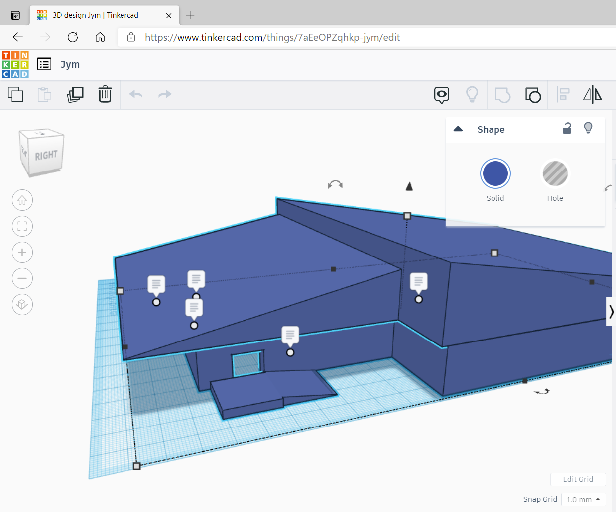Image resolution: width=616 pixels, height=512 pixels.
Task: Select the Solid blue color swatch
Action: coord(495,173)
